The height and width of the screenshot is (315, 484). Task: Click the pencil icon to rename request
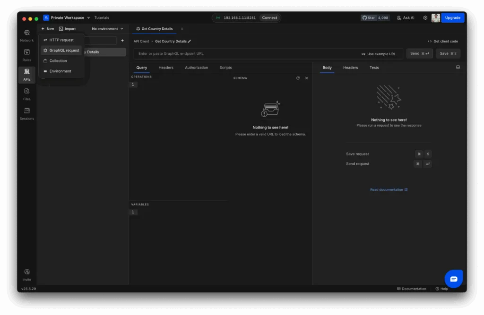[190, 42]
